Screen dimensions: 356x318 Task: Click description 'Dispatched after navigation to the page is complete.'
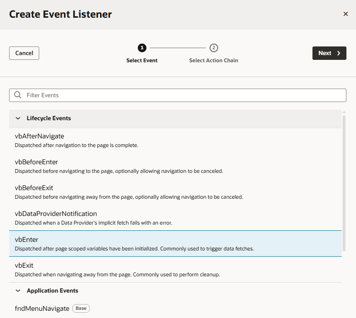(x=77, y=145)
